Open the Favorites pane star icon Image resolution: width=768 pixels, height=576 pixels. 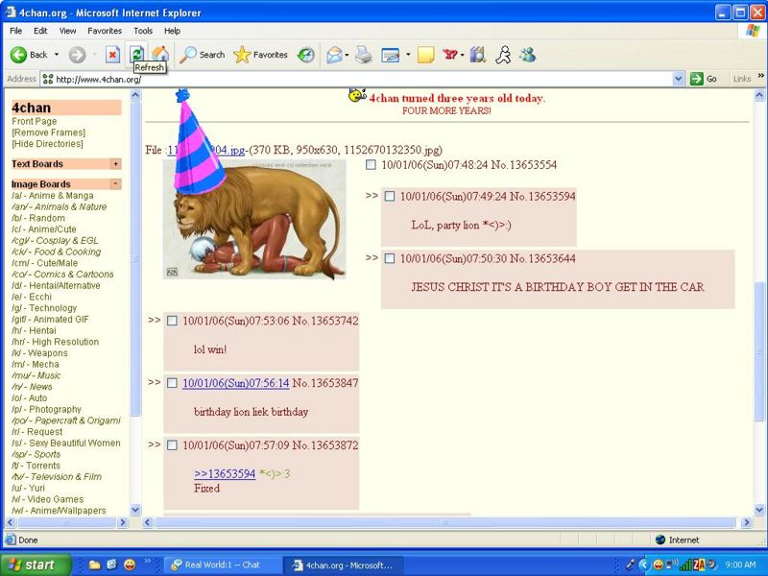pos(245,56)
